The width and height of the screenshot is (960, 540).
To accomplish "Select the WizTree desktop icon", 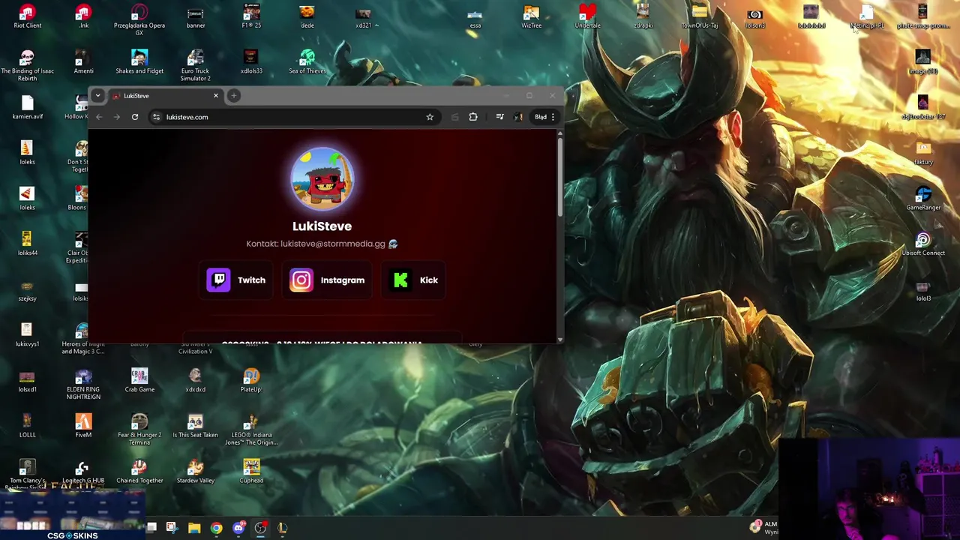I will pos(531,16).
